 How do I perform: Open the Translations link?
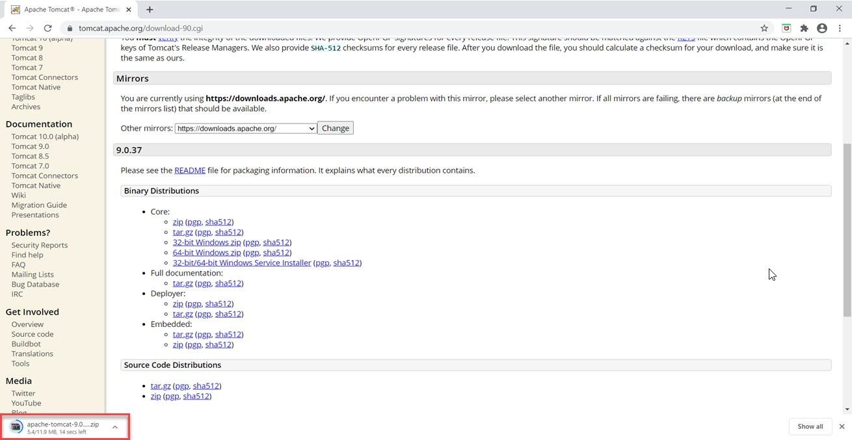[33, 354]
